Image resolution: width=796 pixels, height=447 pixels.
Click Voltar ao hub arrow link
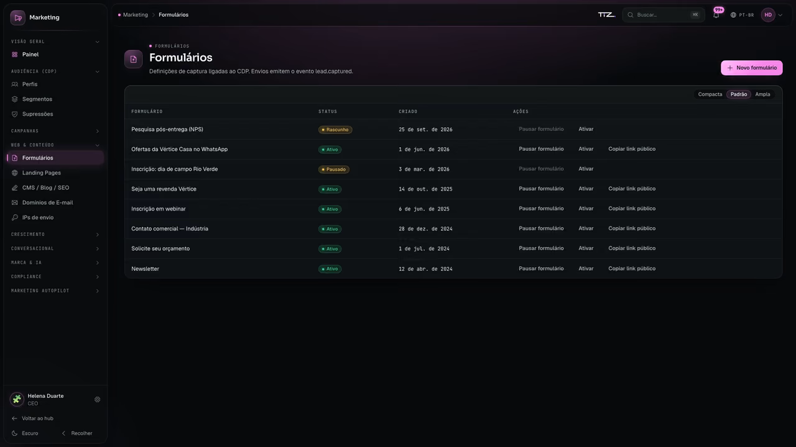click(x=33, y=418)
